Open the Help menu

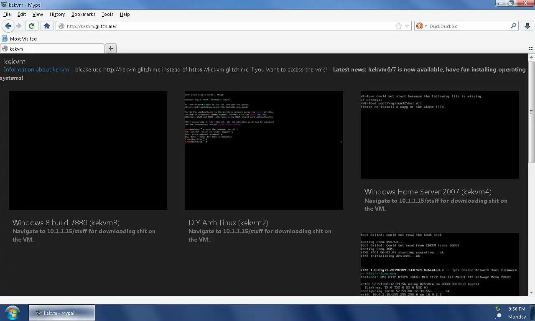(125, 14)
